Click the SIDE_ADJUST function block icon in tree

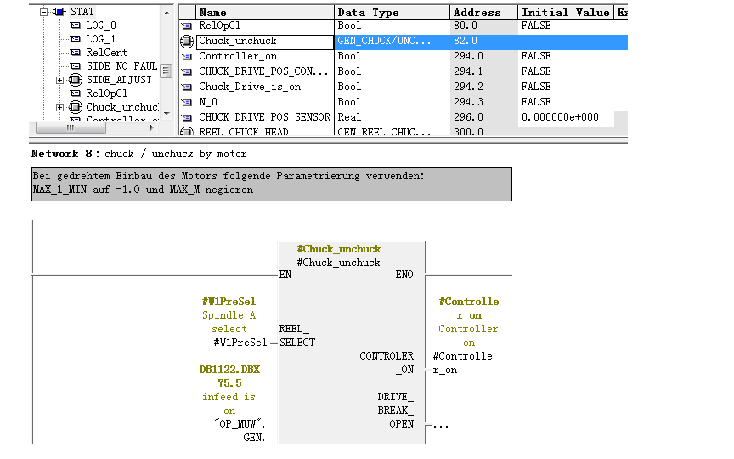(76, 80)
